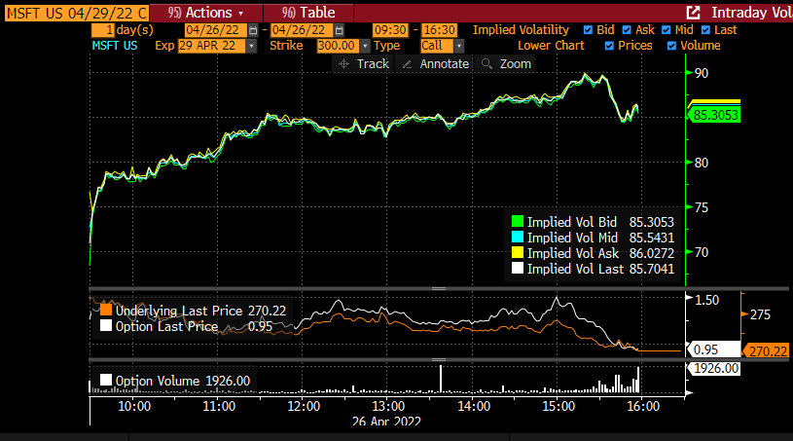The image size is (793, 441).
Task: Edit the 09:30 start time field
Action: pos(390,30)
